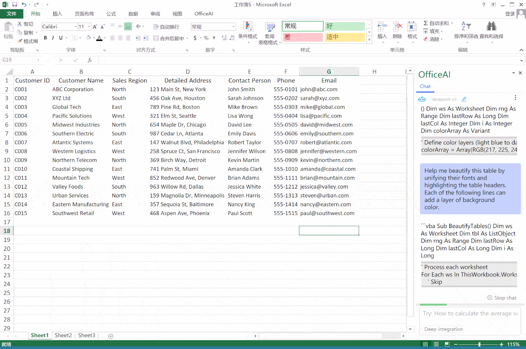Click the three-dot menu in OfficeAI chat

515,98
